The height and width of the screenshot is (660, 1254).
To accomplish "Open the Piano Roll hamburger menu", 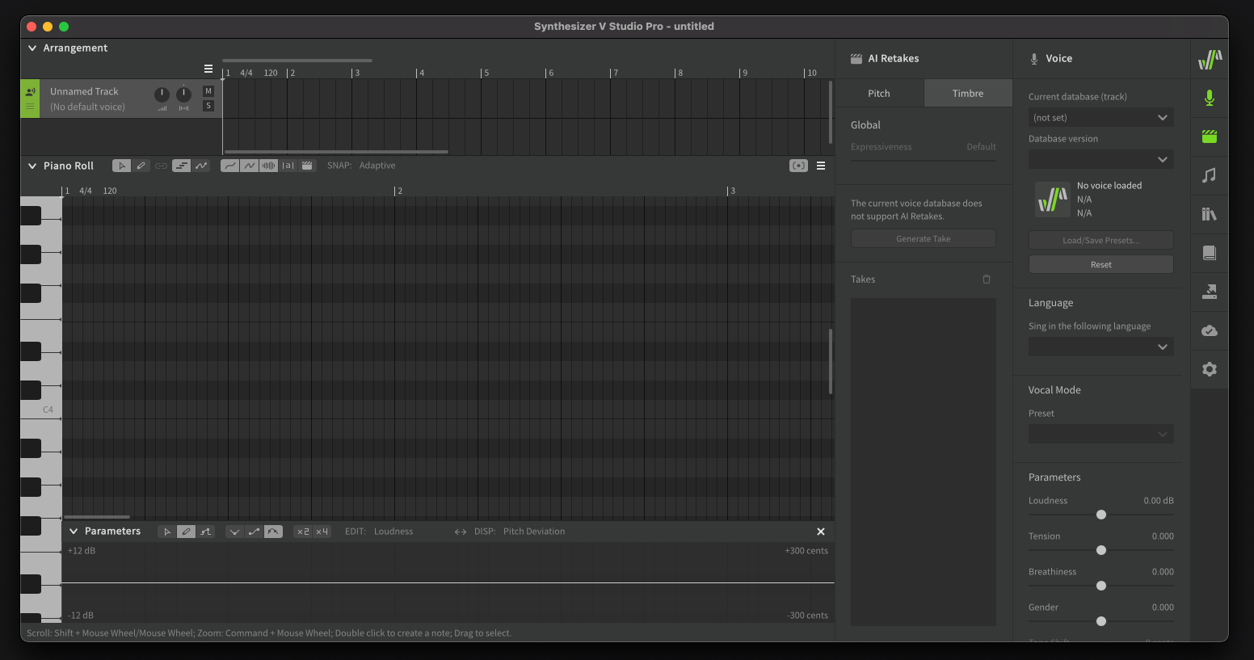I will (821, 166).
